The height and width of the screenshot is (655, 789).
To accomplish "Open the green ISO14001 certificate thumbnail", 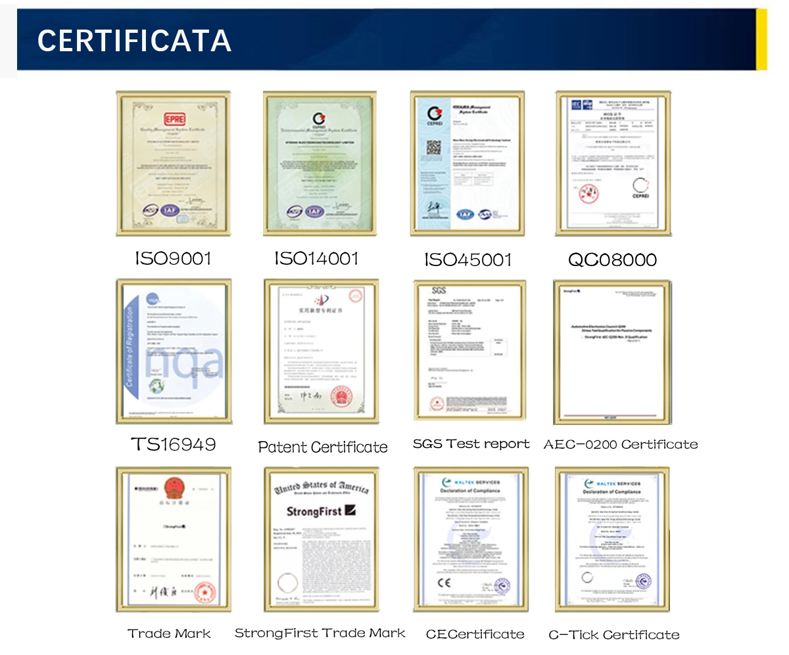I will pyautogui.click(x=320, y=163).
